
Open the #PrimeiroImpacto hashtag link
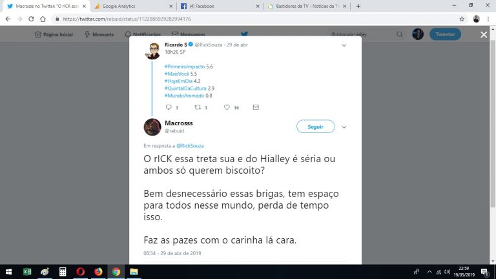click(185, 67)
